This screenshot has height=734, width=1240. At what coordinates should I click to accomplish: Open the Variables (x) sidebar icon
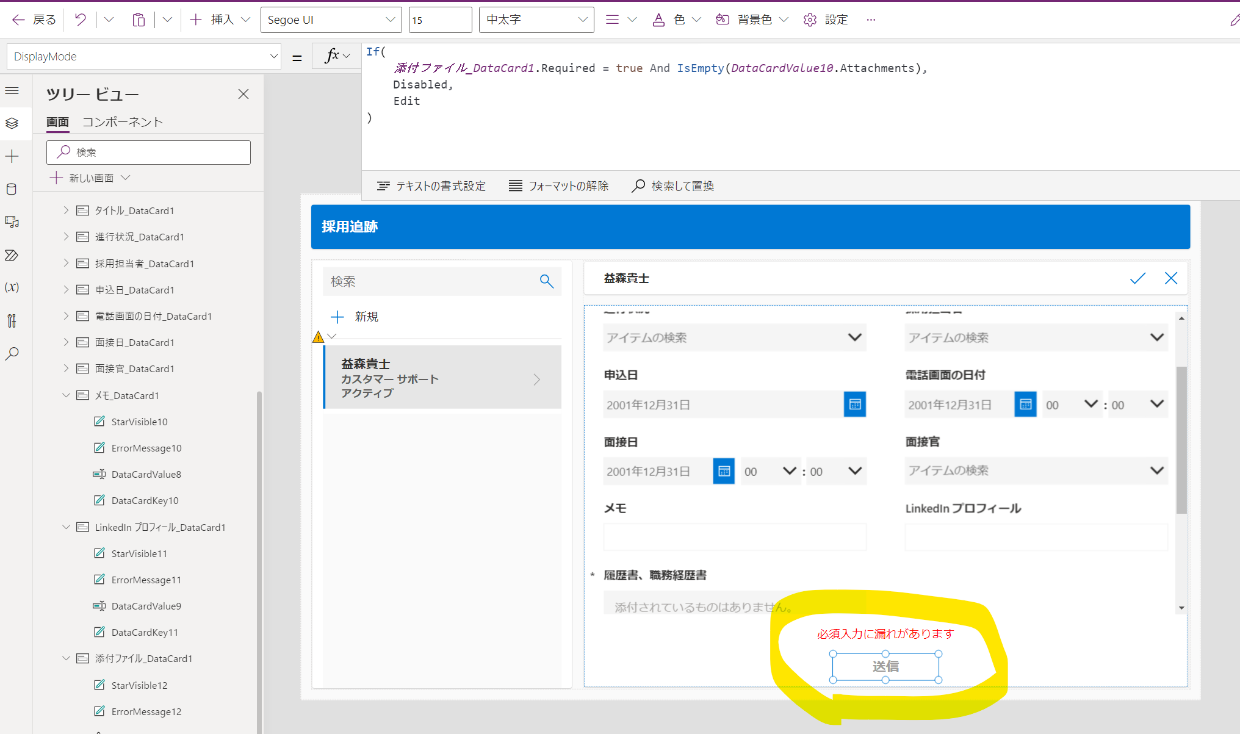click(12, 287)
